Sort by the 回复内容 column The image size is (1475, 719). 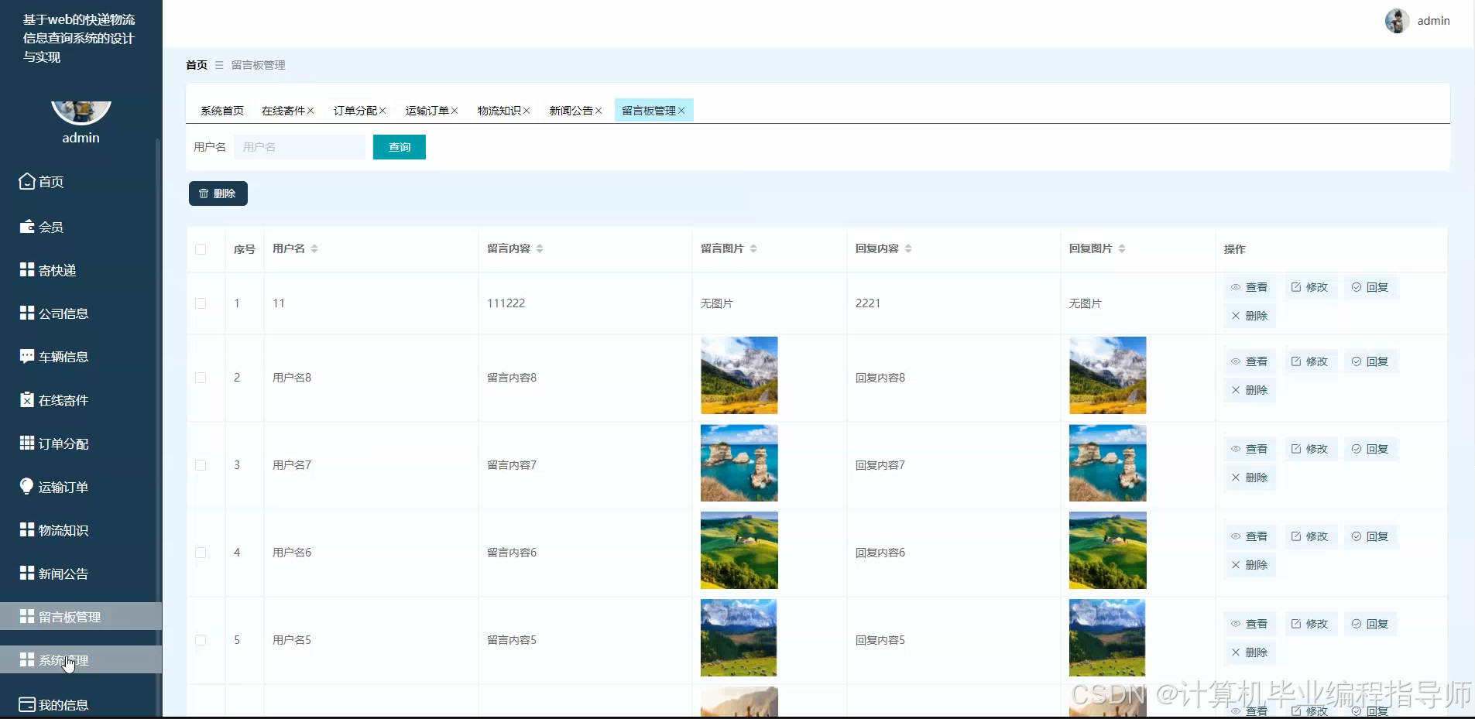point(907,248)
